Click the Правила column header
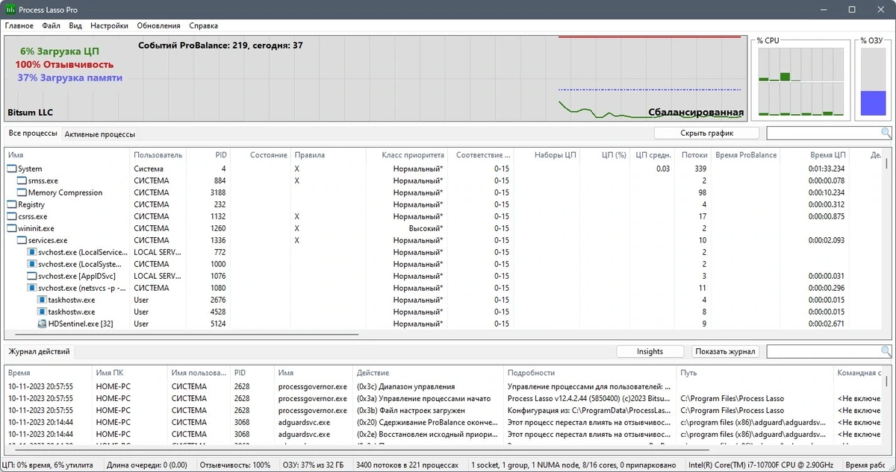The height and width of the screenshot is (472, 896). click(x=329, y=155)
